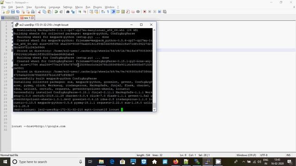Image resolution: width=296 pixels, height=166 pixels.
Task: Click the Close All toolbar icon
Action: [28, 12]
